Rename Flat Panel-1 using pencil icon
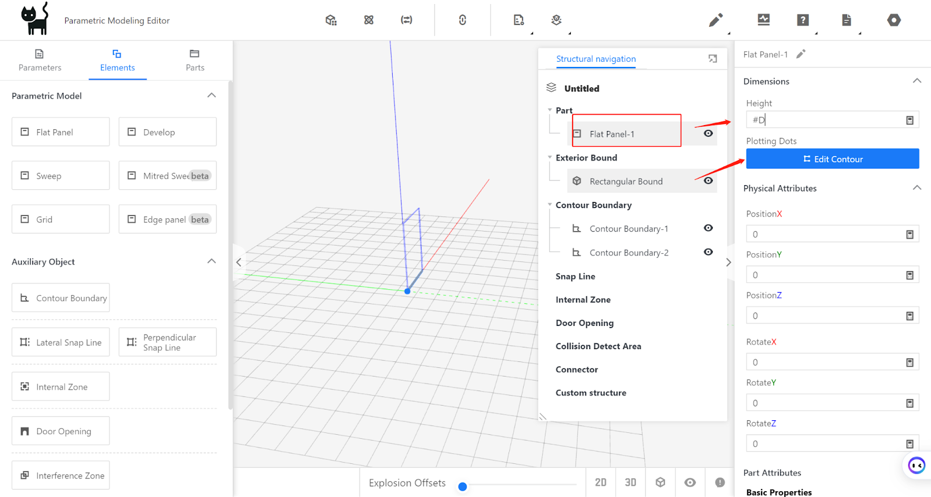 801,54
